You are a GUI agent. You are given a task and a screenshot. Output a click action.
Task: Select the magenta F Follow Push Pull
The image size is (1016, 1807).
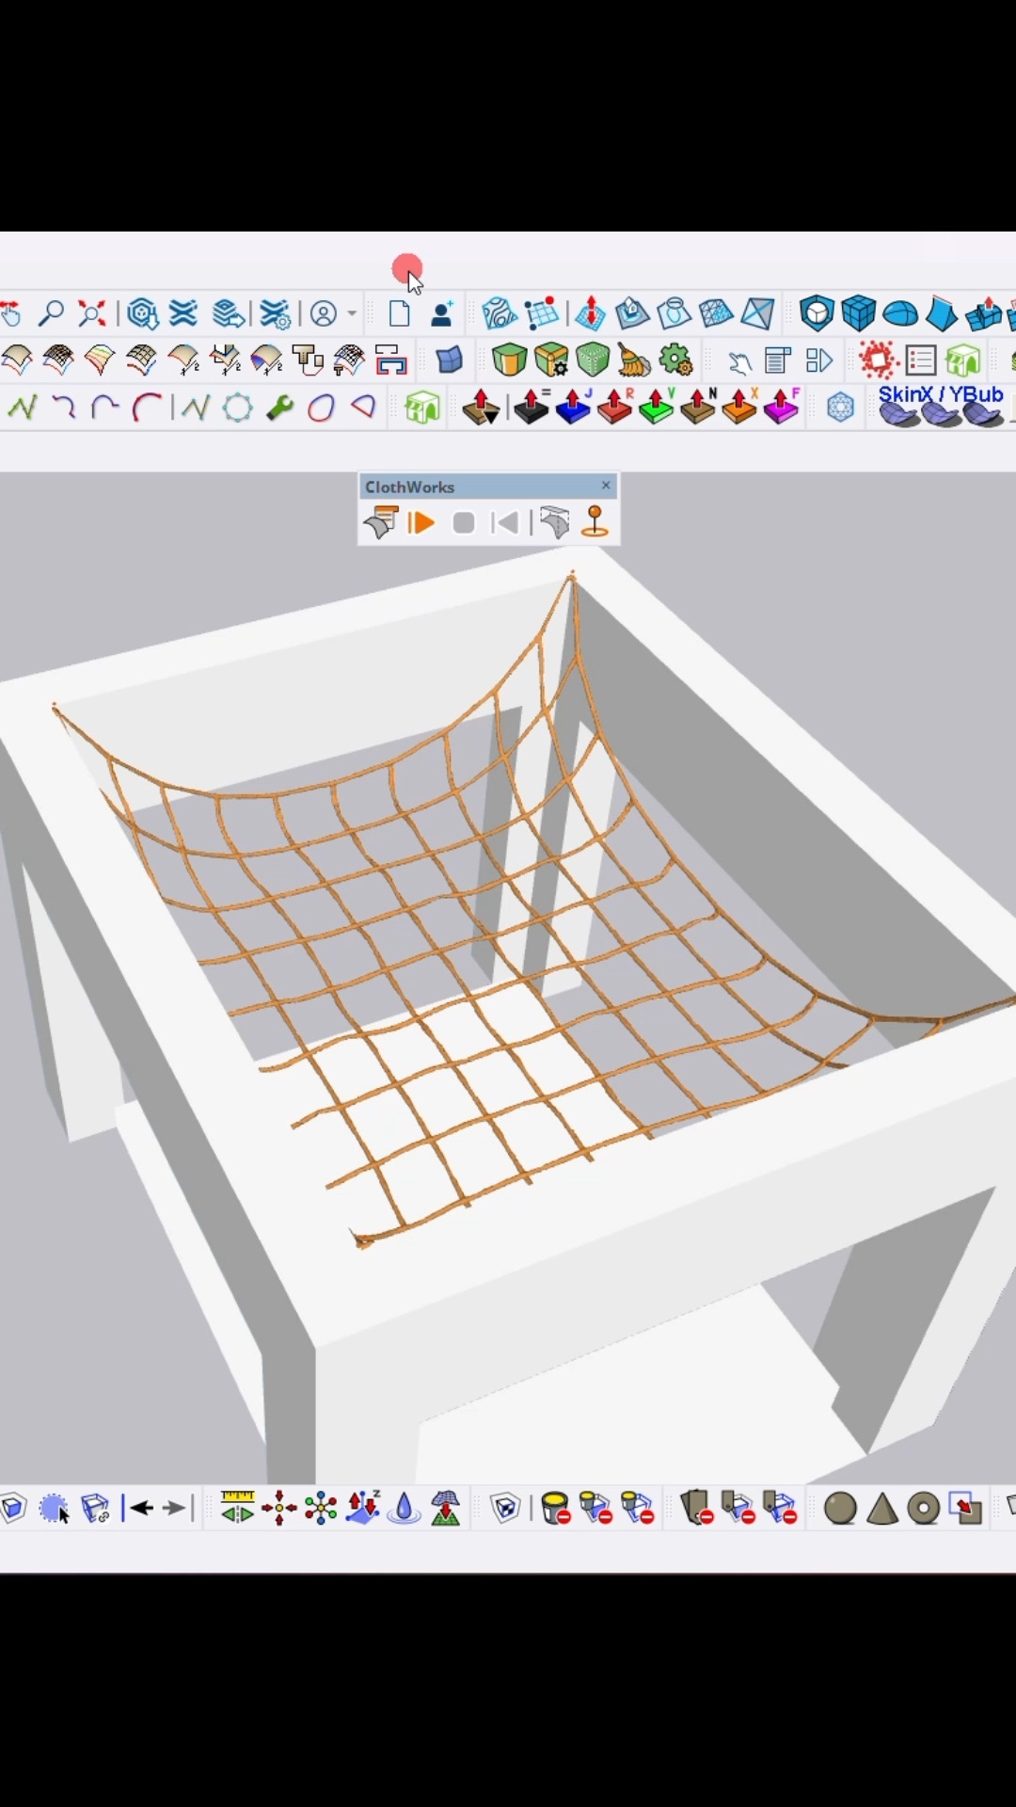coord(782,406)
